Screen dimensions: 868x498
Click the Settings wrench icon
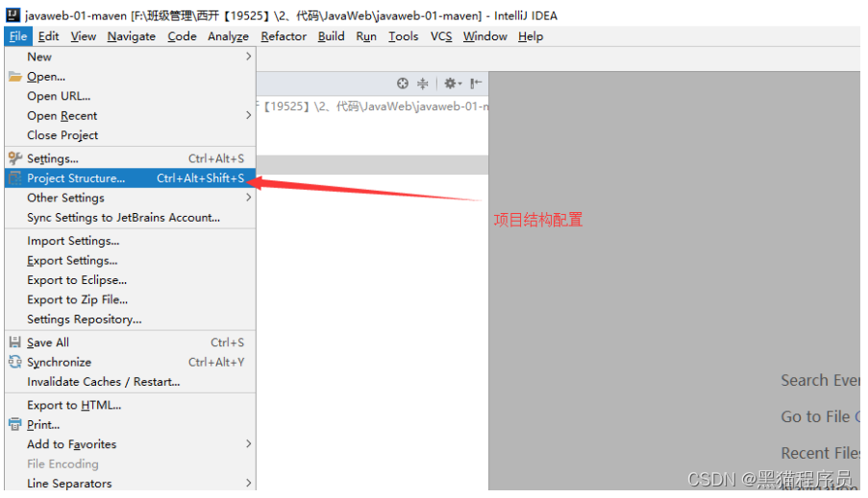tap(15, 158)
